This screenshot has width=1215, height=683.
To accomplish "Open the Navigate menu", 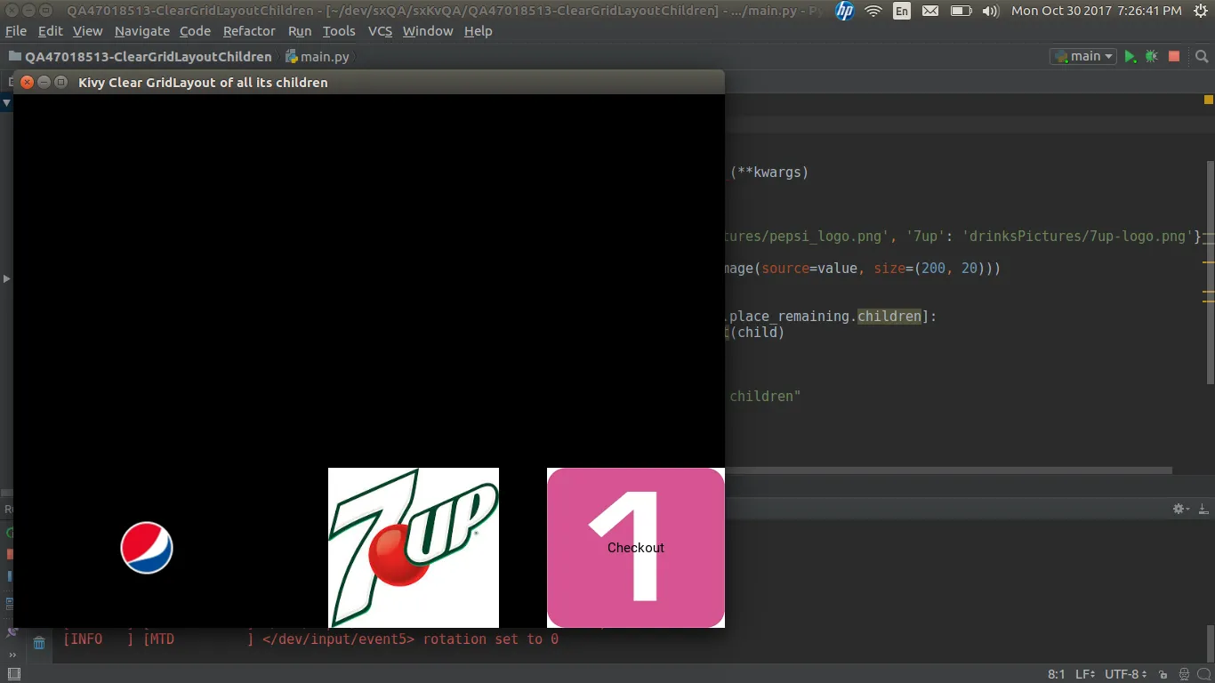I will 142,31.
